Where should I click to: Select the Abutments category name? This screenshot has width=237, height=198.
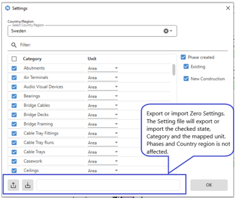34,68
